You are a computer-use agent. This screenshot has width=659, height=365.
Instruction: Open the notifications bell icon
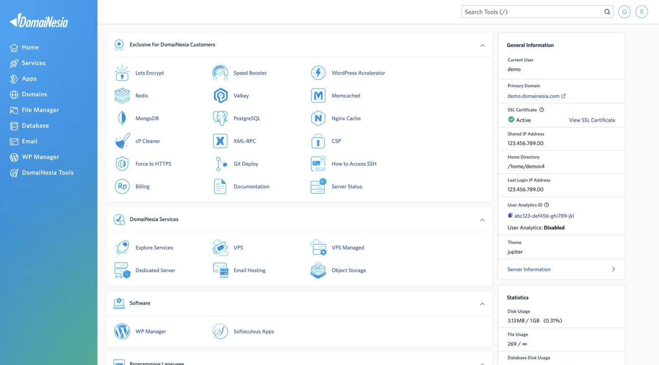click(x=624, y=12)
